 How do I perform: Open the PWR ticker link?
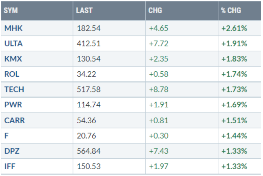point(13,105)
